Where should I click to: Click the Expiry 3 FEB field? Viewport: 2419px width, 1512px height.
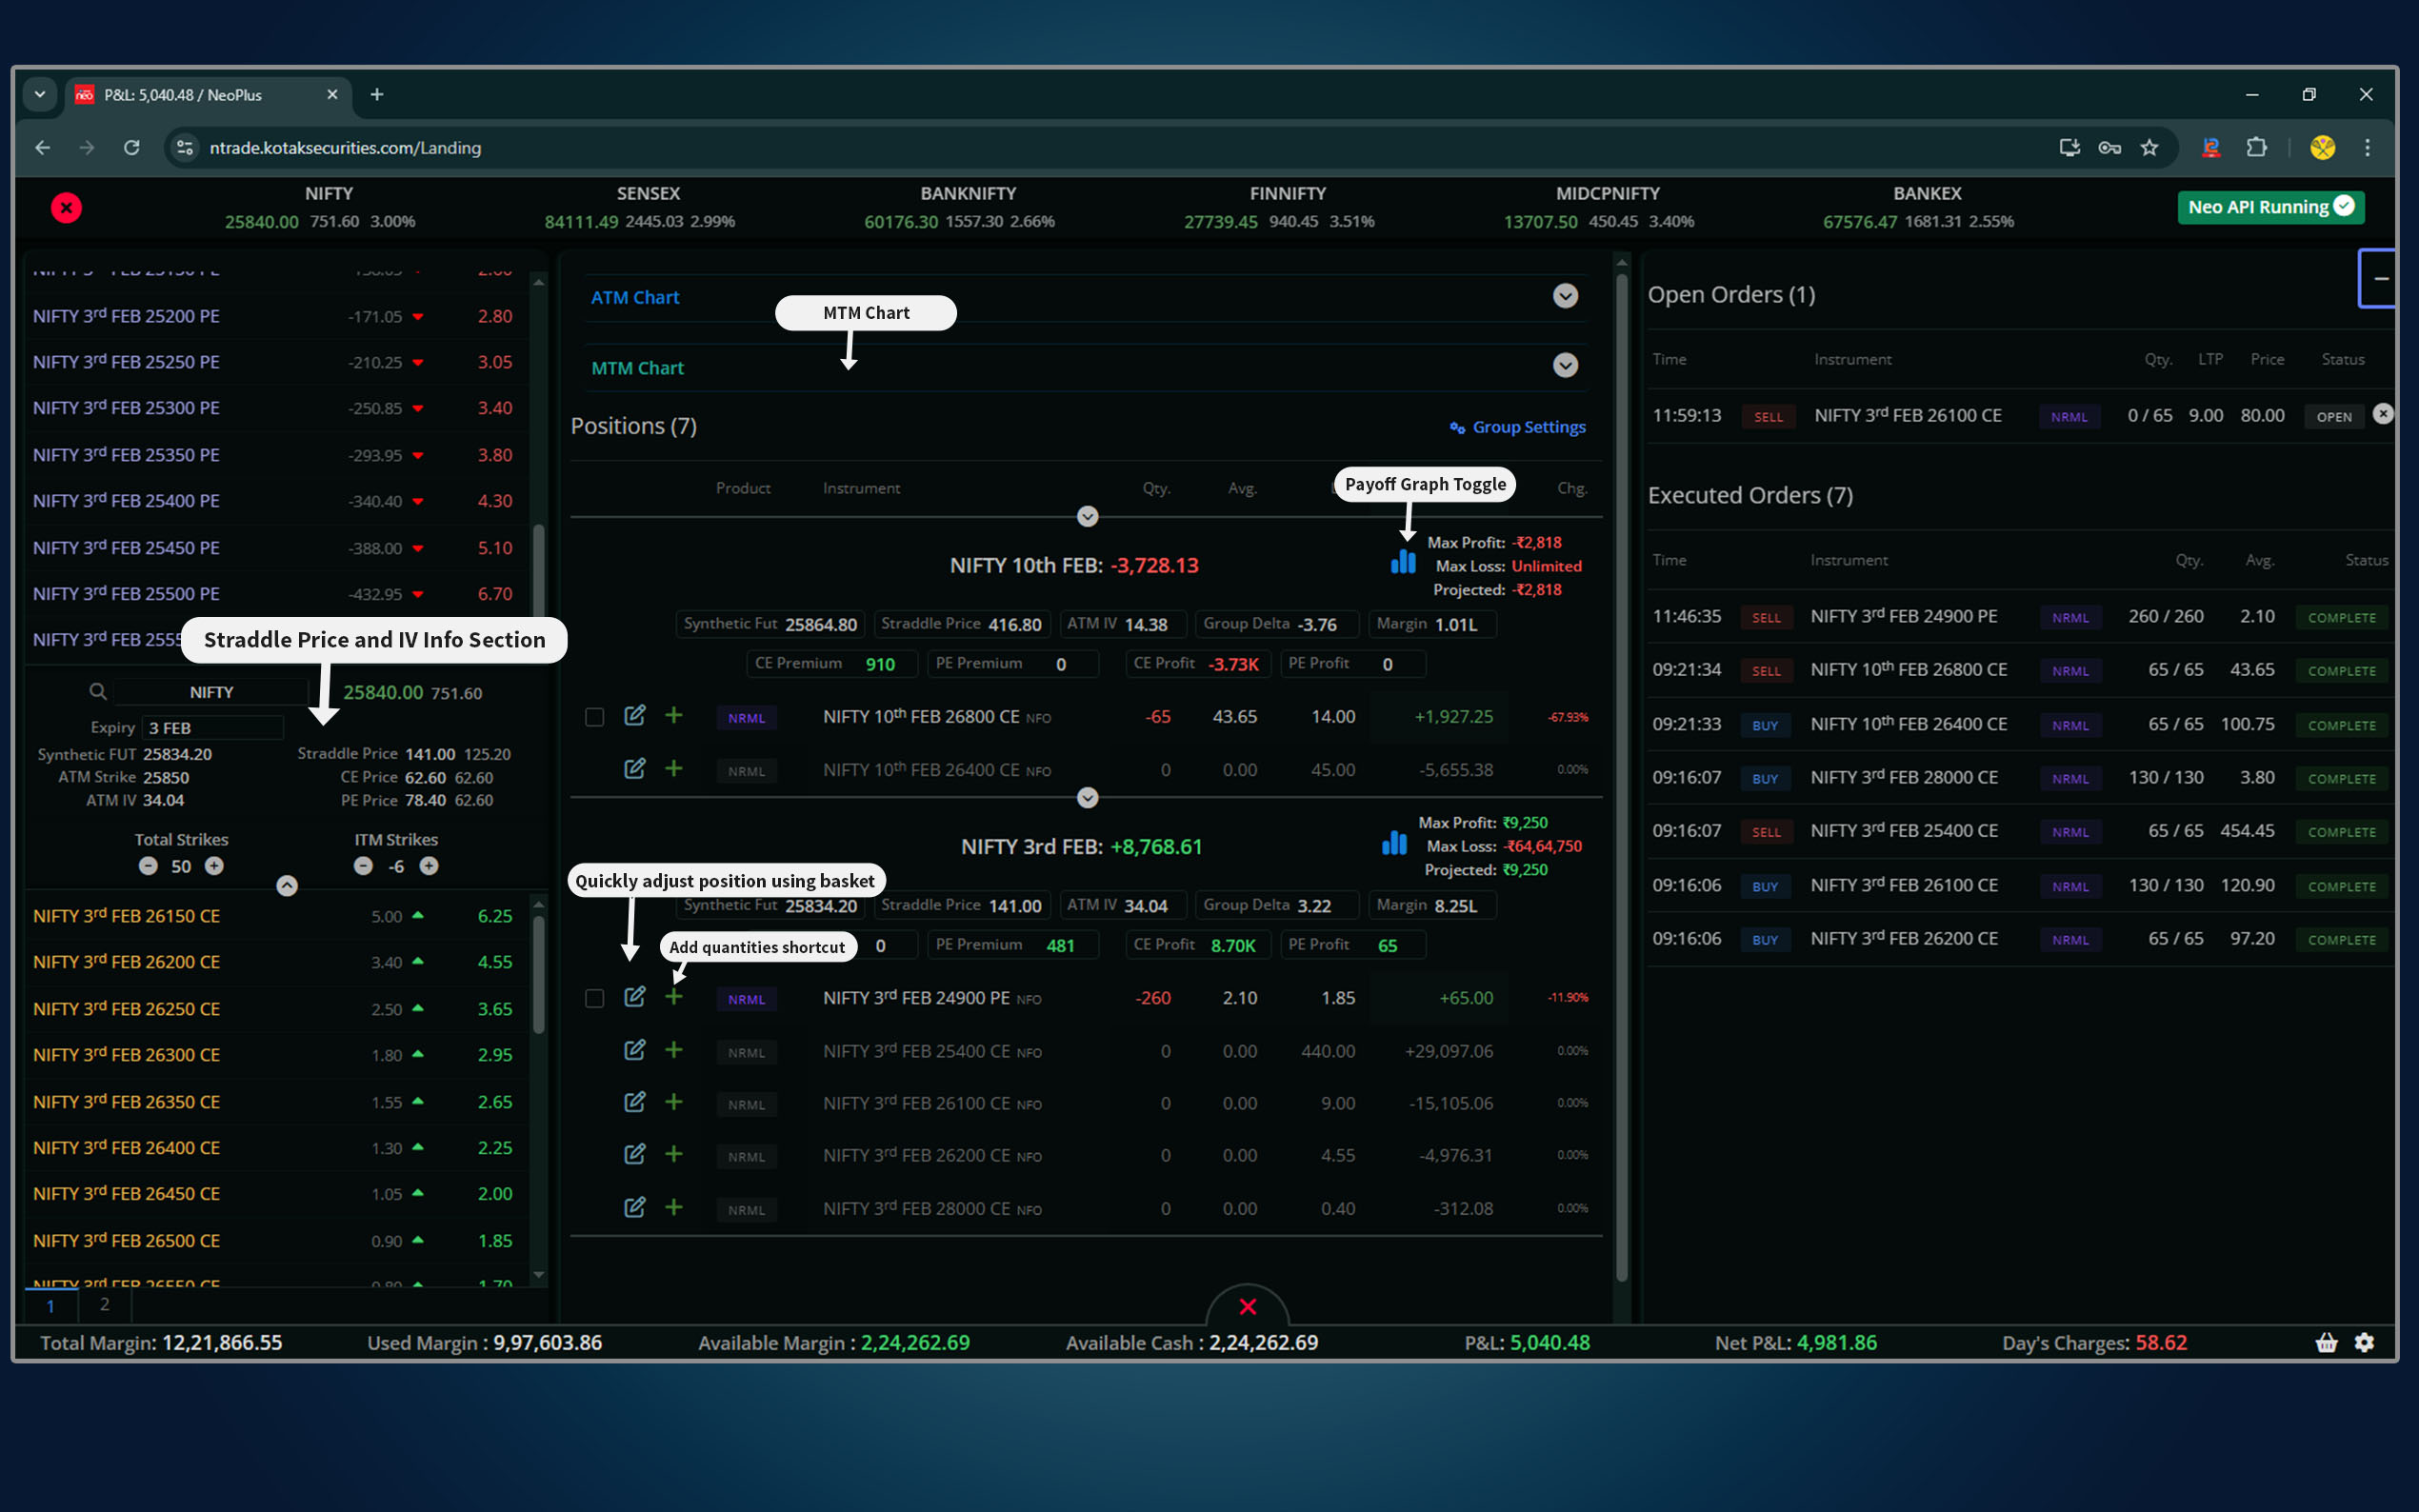[x=212, y=727]
